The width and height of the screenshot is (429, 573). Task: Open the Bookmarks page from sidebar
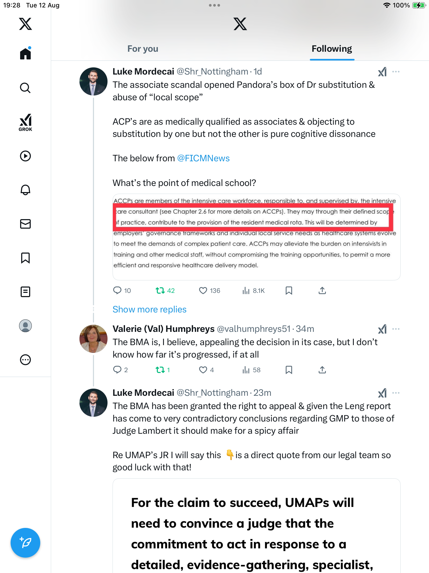pos(25,258)
